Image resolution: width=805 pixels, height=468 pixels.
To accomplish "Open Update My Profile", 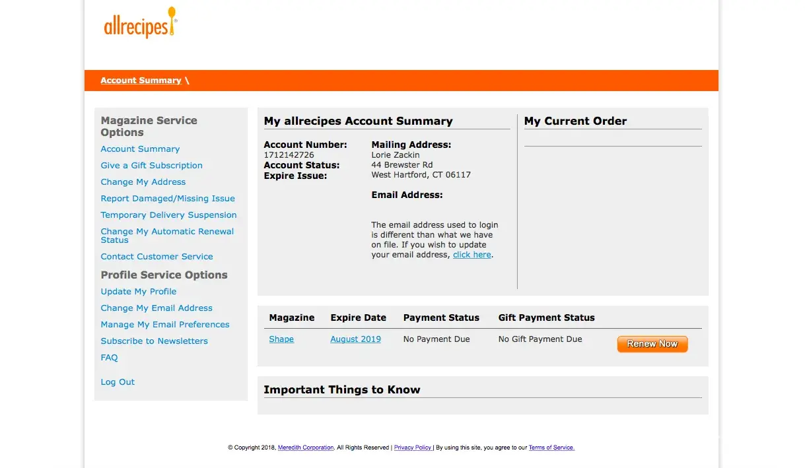I will (x=138, y=292).
